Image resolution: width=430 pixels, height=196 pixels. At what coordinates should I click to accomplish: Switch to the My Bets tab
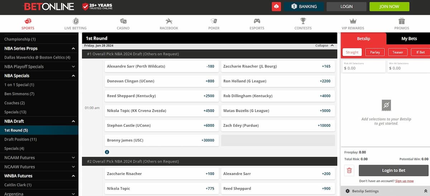pyautogui.click(x=409, y=39)
